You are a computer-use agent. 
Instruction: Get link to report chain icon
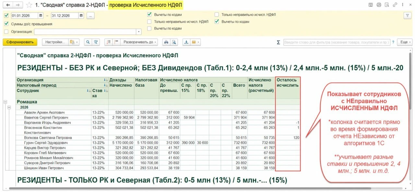395,5
